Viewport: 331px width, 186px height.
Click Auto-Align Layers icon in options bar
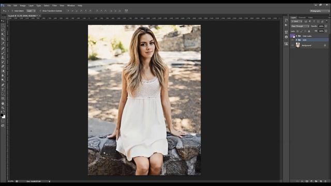coord(126,11)
